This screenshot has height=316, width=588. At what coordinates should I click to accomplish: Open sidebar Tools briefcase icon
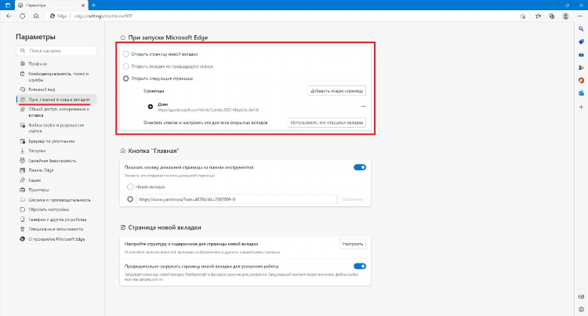click(x=581, y=55)
